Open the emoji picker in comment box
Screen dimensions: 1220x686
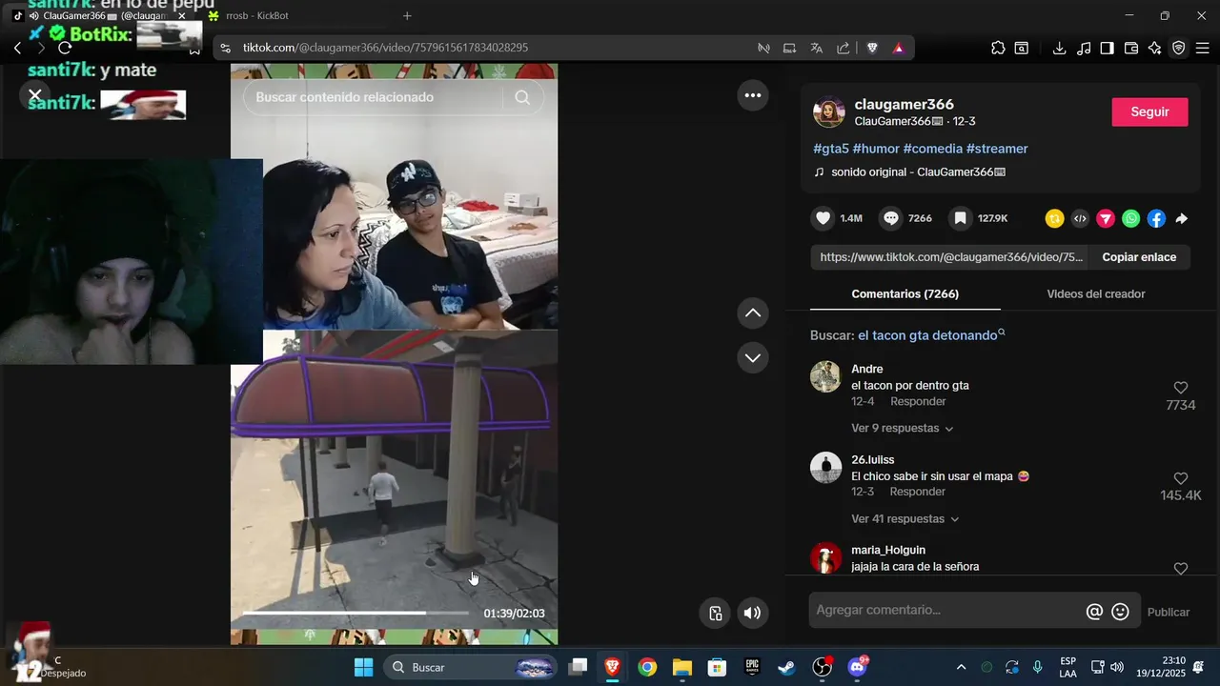coord(1121,612)
